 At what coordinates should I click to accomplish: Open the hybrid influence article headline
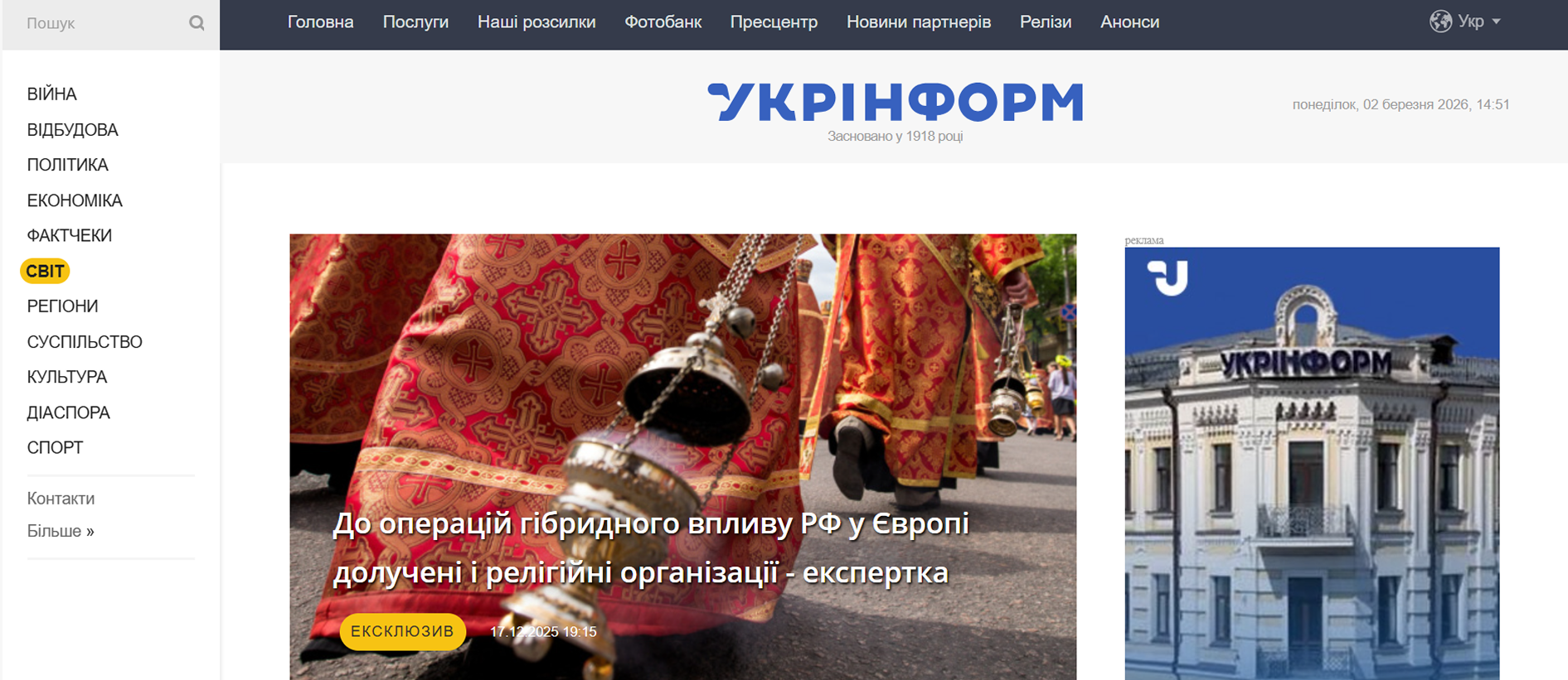650,547
